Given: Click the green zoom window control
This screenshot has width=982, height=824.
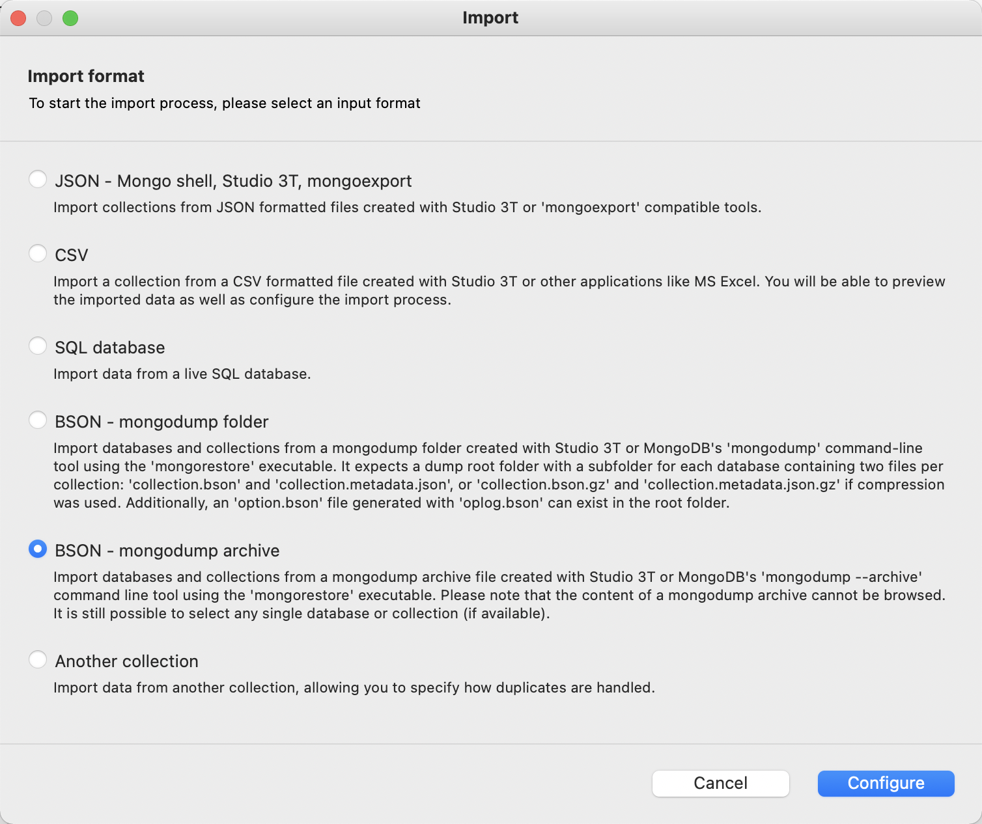Looking at the screenshot, I should click(70, 18).
